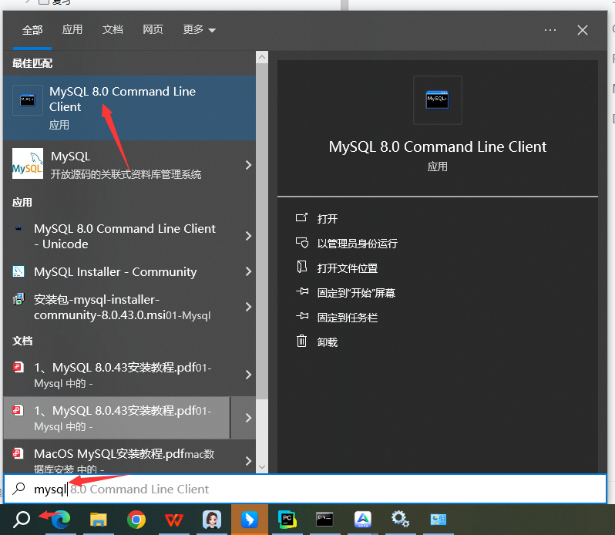Screen dimensions: 615x535
Task: Click the scrollbar up arrow
Action: [262, 57]
